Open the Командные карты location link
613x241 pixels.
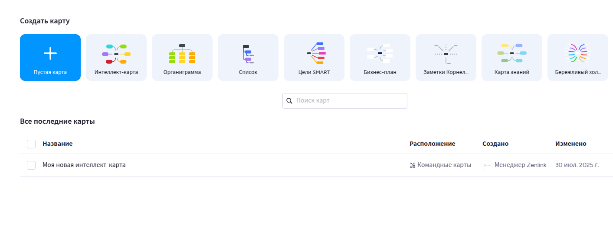(444, 165)
